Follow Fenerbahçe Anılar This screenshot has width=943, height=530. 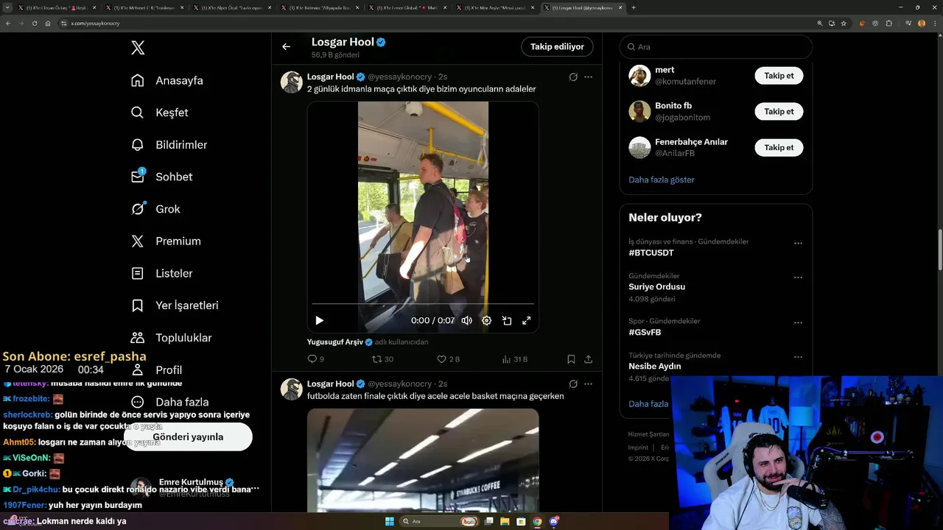coord(779,147)
